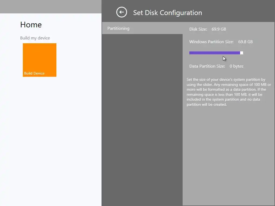
Task: Click the 'Disk Size:' label
Action: click(x=198, y=29)
